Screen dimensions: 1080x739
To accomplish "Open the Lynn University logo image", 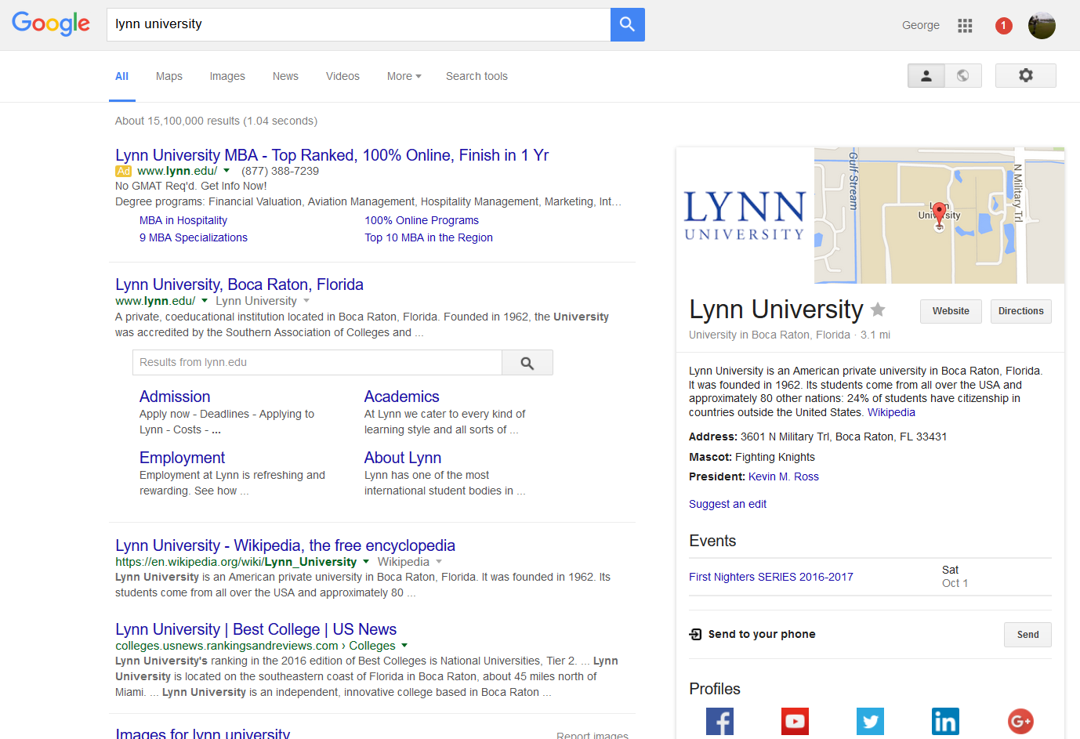I will [745, 216].
